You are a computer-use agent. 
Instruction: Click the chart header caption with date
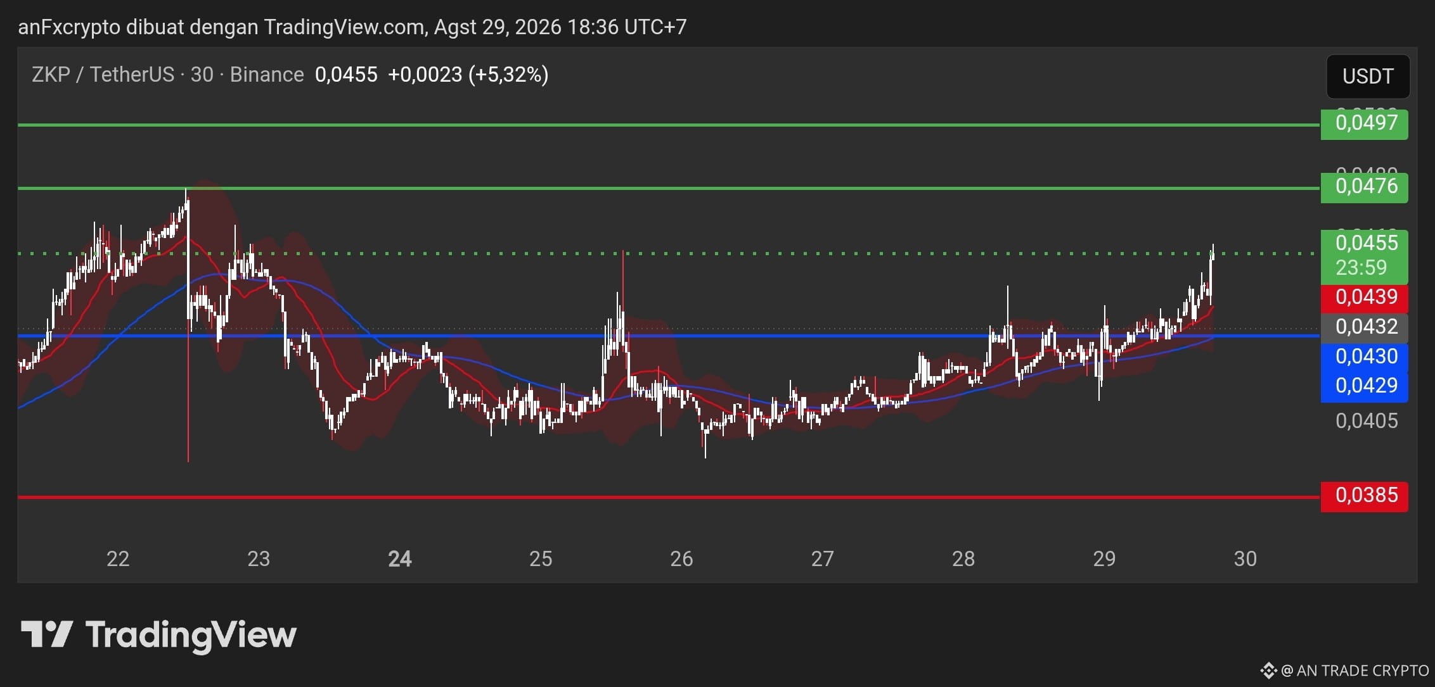pyautogui.click(x=352, y=27)
